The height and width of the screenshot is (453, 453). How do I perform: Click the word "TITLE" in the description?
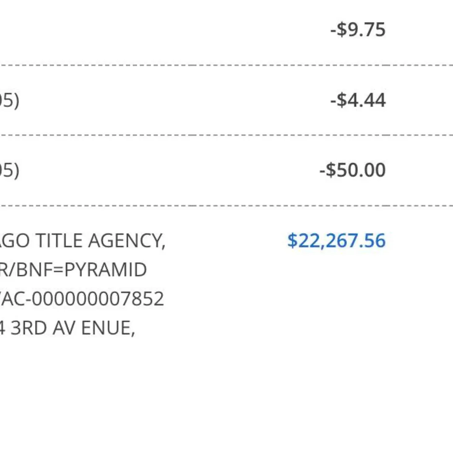59,241
